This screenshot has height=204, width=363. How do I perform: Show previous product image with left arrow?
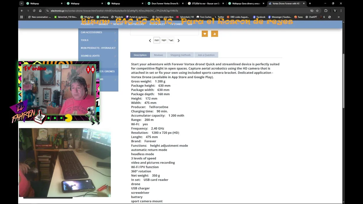[150, 41]
